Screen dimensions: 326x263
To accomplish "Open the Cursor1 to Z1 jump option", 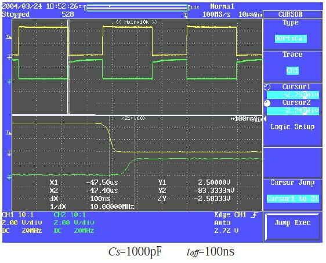I will click(292, 199).
